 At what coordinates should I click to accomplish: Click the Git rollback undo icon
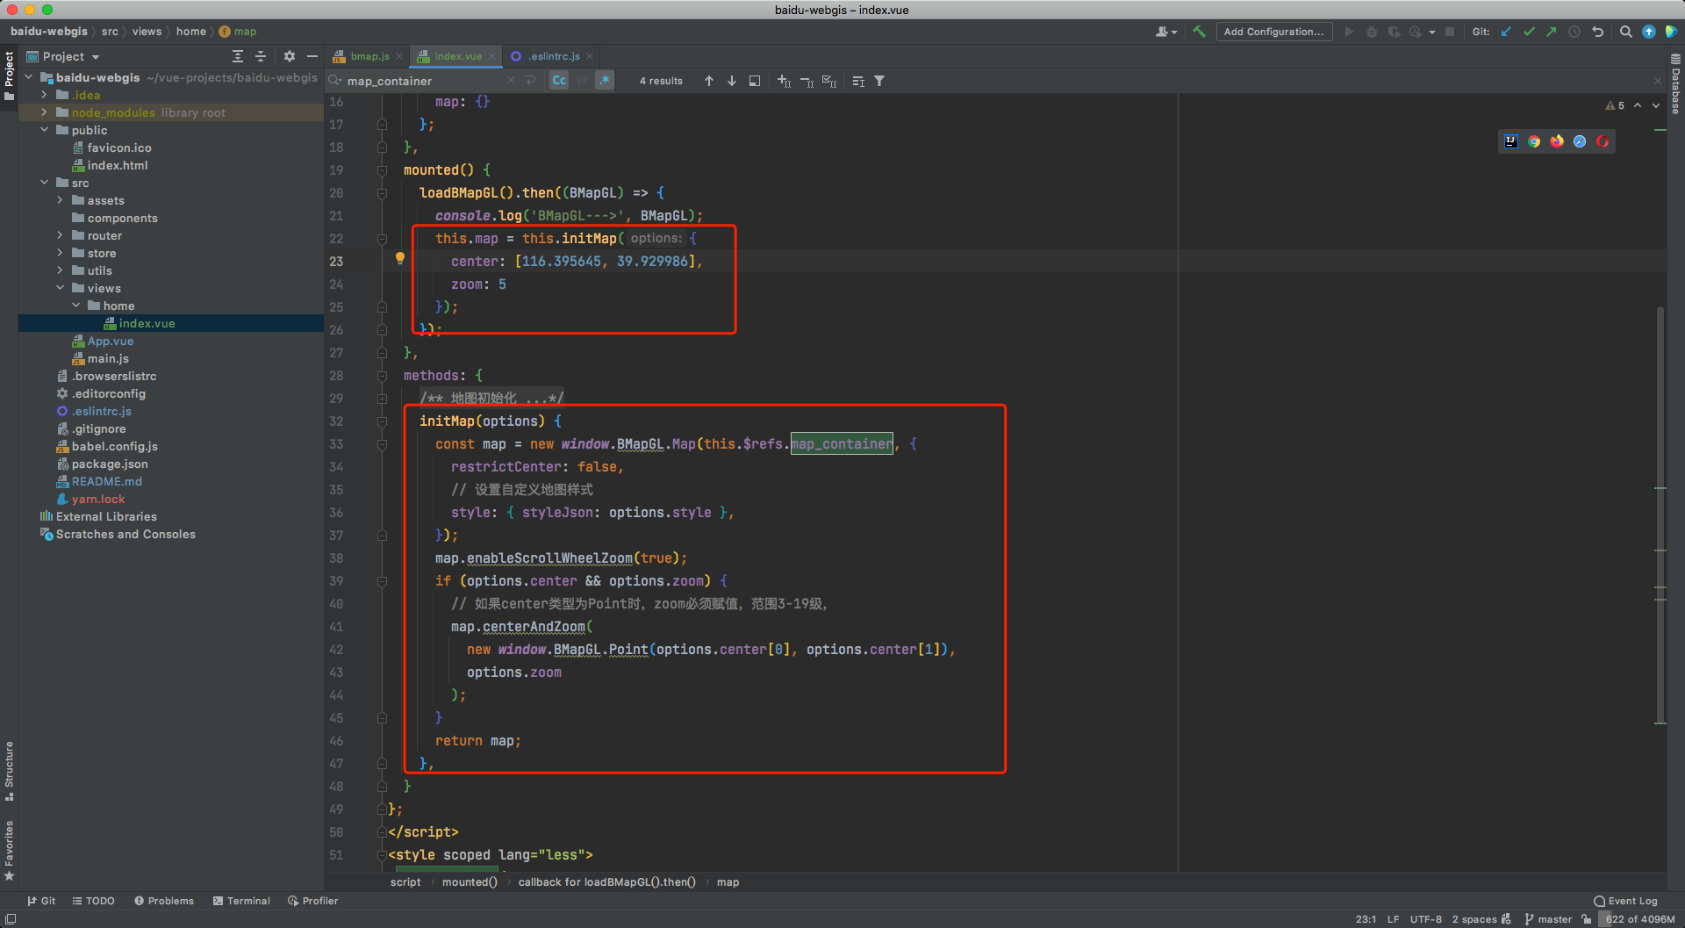[1598, 32]
